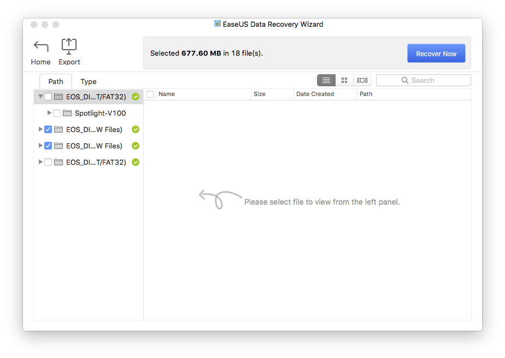Tick the checkbox of expanded EOS_DI...T/FAT32) folder
505x358 pixels.
point(48,97)
